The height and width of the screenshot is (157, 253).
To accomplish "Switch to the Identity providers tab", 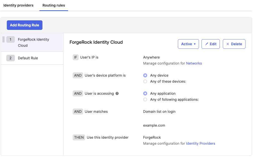I will [x=18, y=5].
